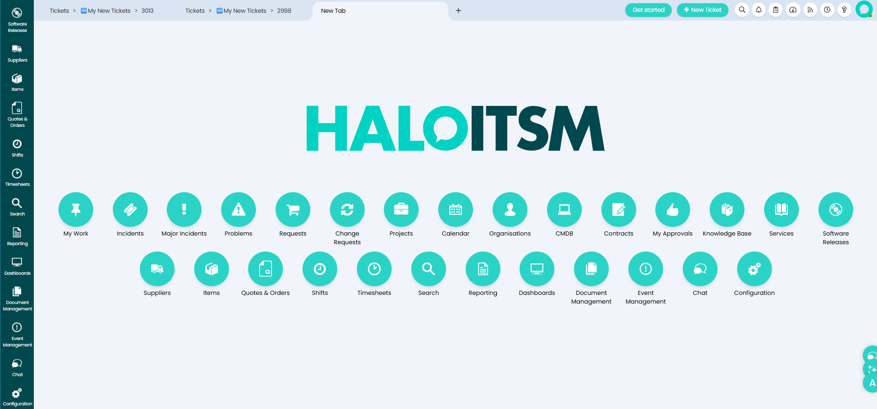The width and height of the screenshot is (877, 409).
Task: Open the Services book icon
Action: pyautogui.click(x=781, y=210)
